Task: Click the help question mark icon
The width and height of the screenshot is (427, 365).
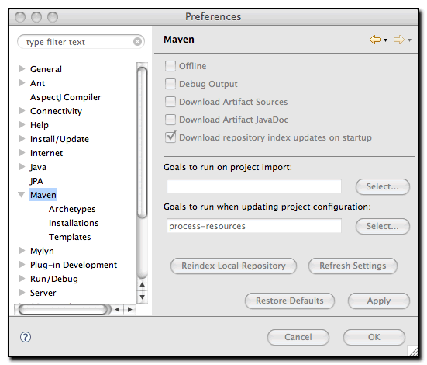Action: pyautogui.click(x=26, y=337)
